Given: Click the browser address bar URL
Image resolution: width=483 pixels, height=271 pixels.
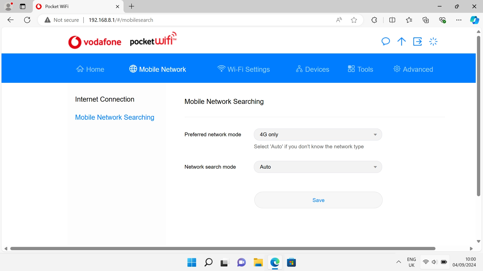Looking at the screenshot, I should tap(121, 20).
